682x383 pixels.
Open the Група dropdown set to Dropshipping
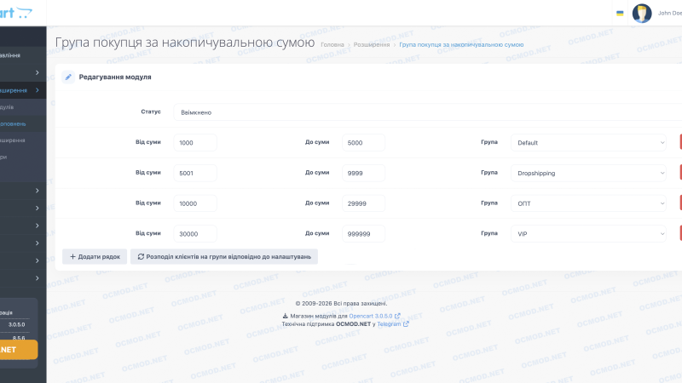[x=588, y=173]
